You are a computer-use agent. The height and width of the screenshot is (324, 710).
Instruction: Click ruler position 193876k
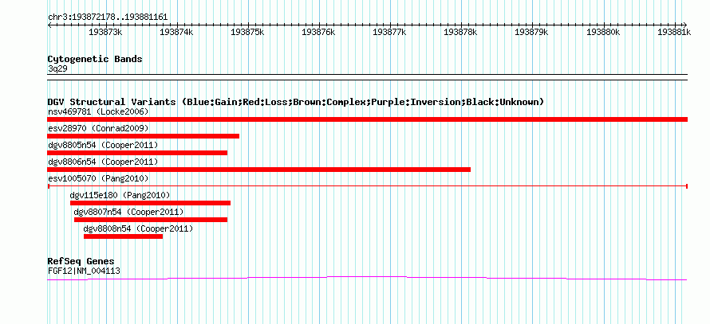coord(319,32)
